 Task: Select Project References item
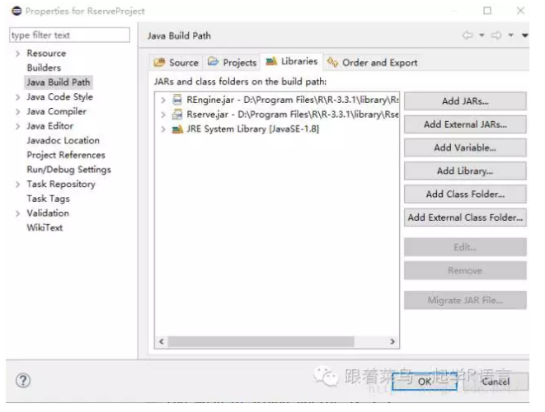pos(66,155)
